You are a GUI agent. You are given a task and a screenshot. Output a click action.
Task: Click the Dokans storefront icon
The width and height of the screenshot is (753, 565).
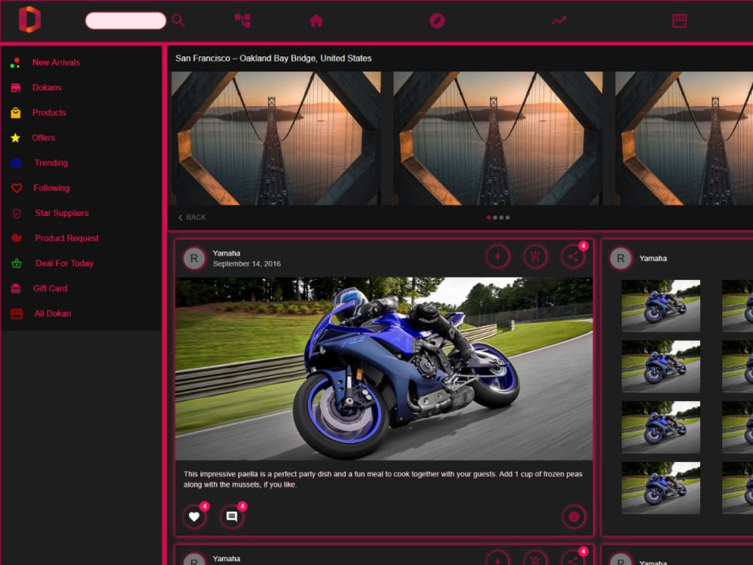[15, 87]
